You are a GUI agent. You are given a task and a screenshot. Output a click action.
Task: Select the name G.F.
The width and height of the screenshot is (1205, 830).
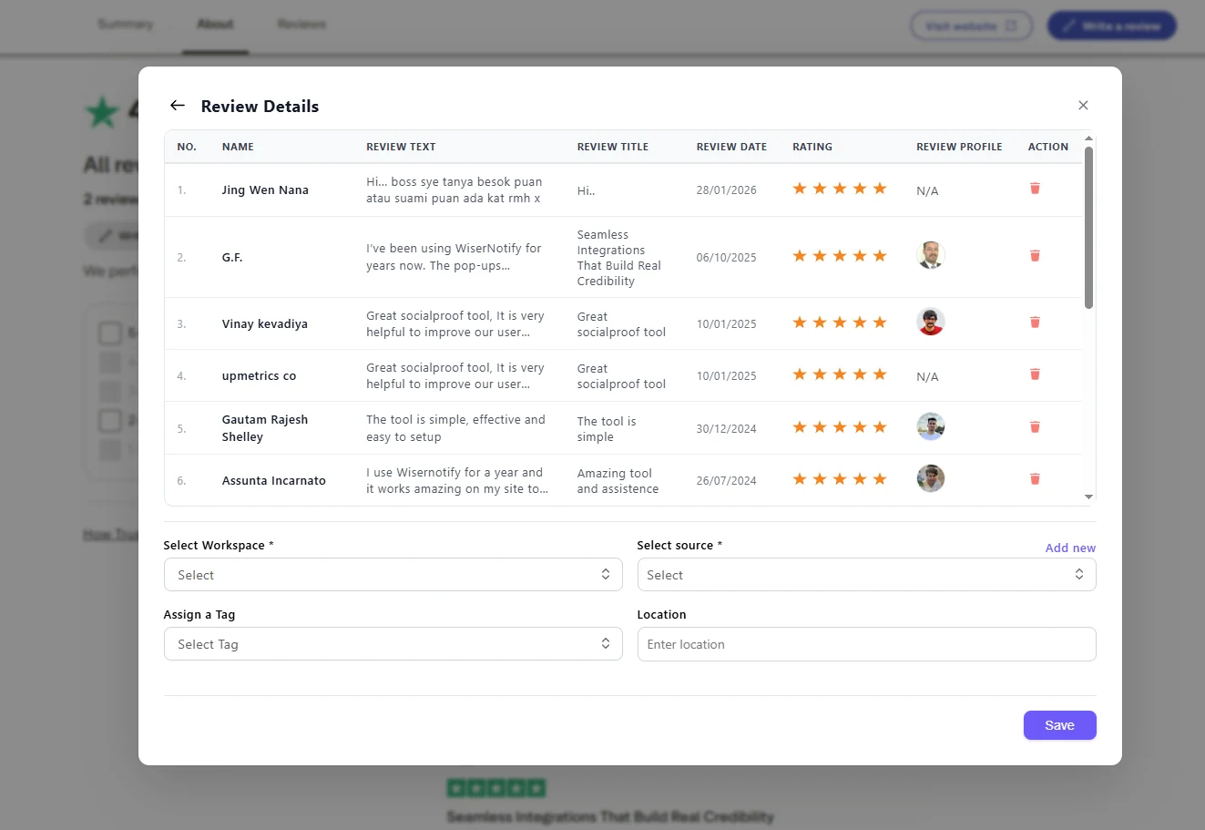[x=232, y=258]
